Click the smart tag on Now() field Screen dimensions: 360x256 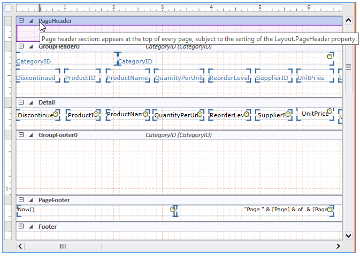click(173, 210)
